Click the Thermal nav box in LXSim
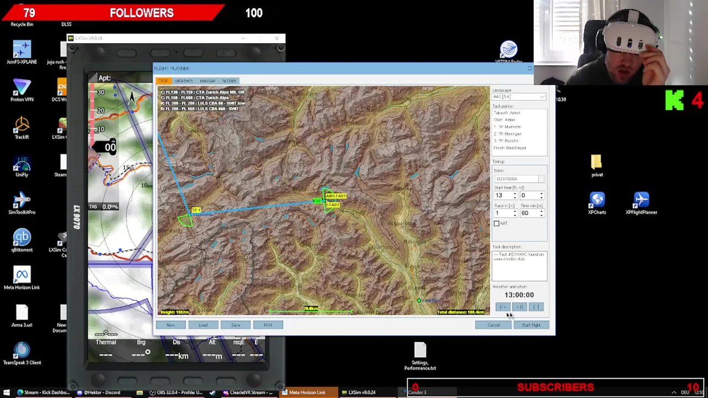This screenshot has height=398, width=708. click(106, 349)
